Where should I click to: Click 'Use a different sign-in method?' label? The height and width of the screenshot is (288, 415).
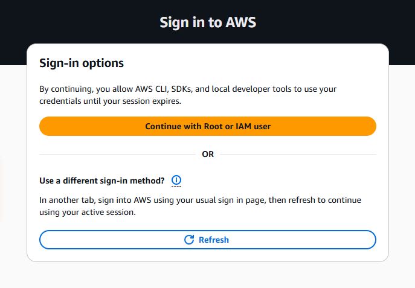click(102, 181)
